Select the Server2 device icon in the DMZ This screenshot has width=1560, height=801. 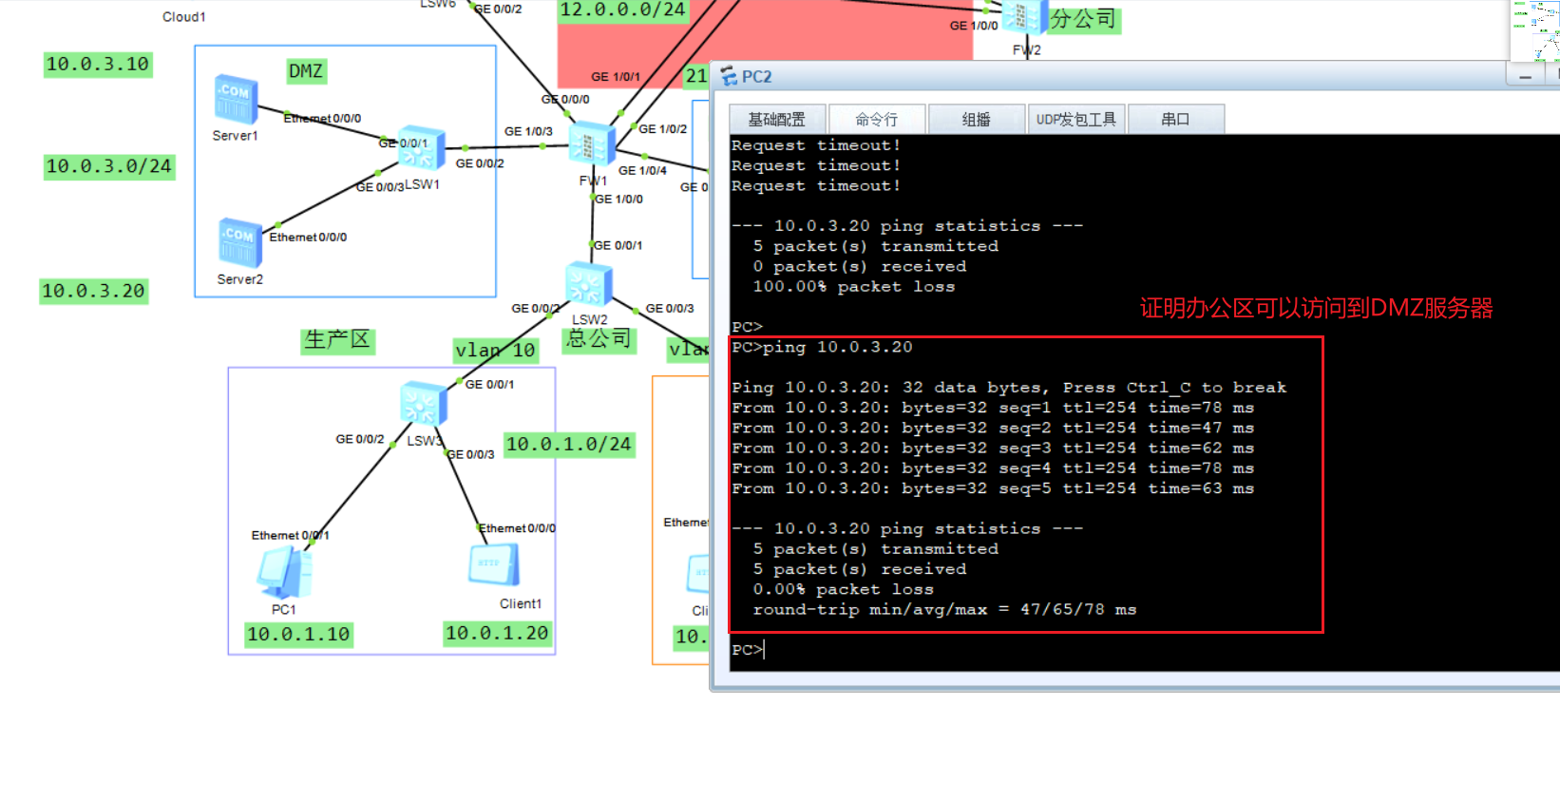coord(239,242)
